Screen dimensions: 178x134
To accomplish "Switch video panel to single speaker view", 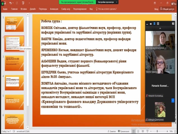I will pyautogui.click(x=151, y=24).
